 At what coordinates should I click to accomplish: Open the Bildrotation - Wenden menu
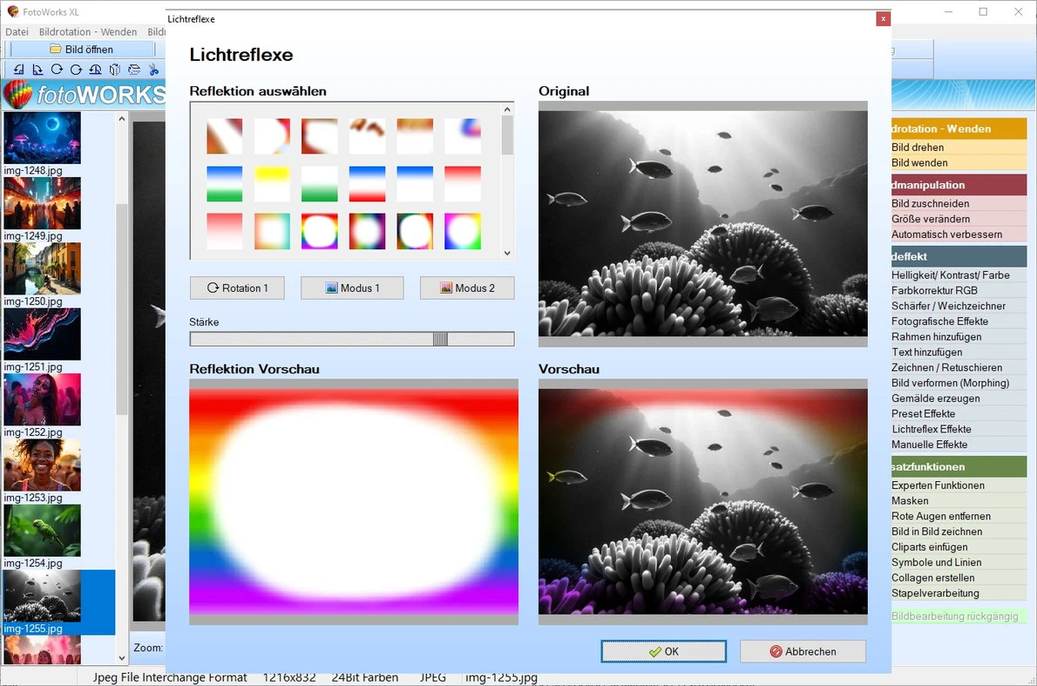(88, 31)
